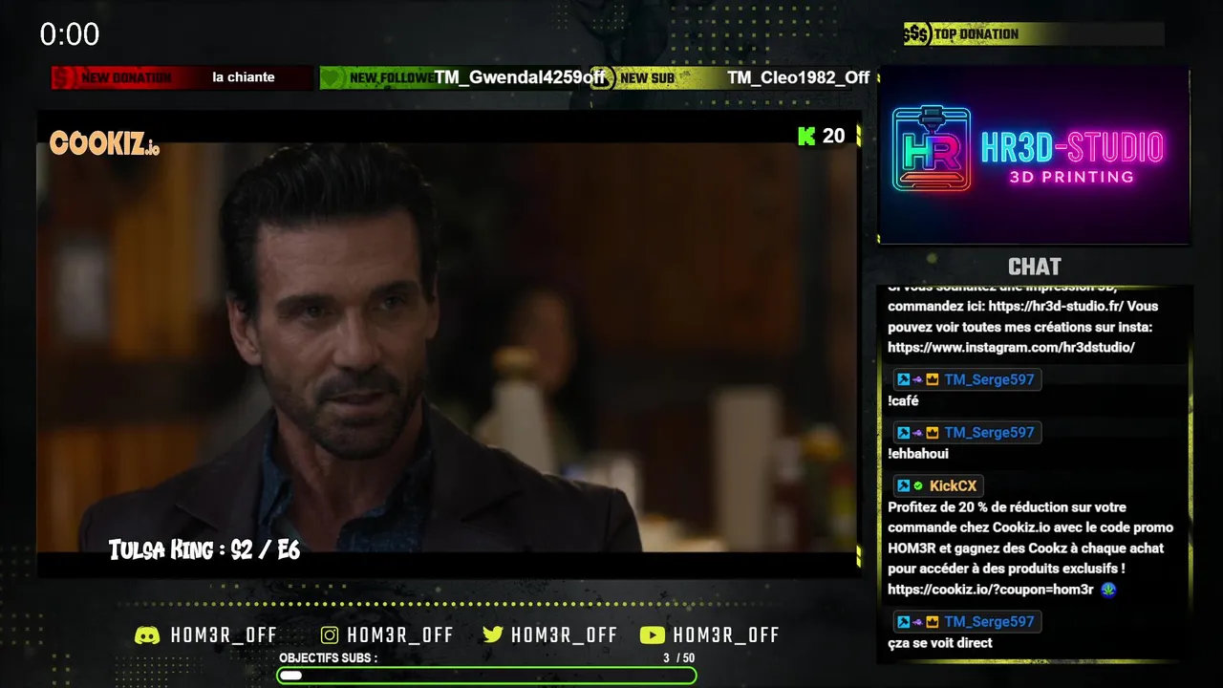Click the '!café' chat message
This screenshot has width=1223, height=688.
point(903,401)
